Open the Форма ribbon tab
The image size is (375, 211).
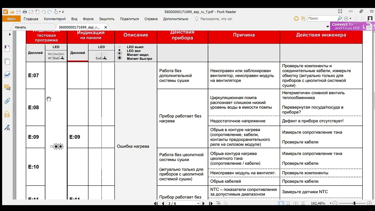[x=88, y=19]
